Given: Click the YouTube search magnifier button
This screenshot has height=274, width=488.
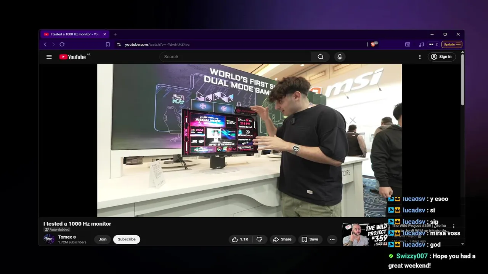Looking at the screenshot, I should click(321, 57).
